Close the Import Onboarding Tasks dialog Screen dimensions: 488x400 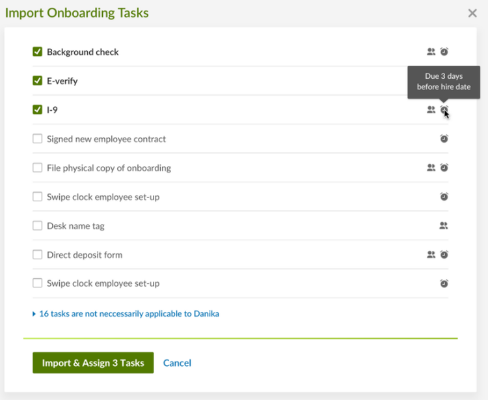[472, 13]
